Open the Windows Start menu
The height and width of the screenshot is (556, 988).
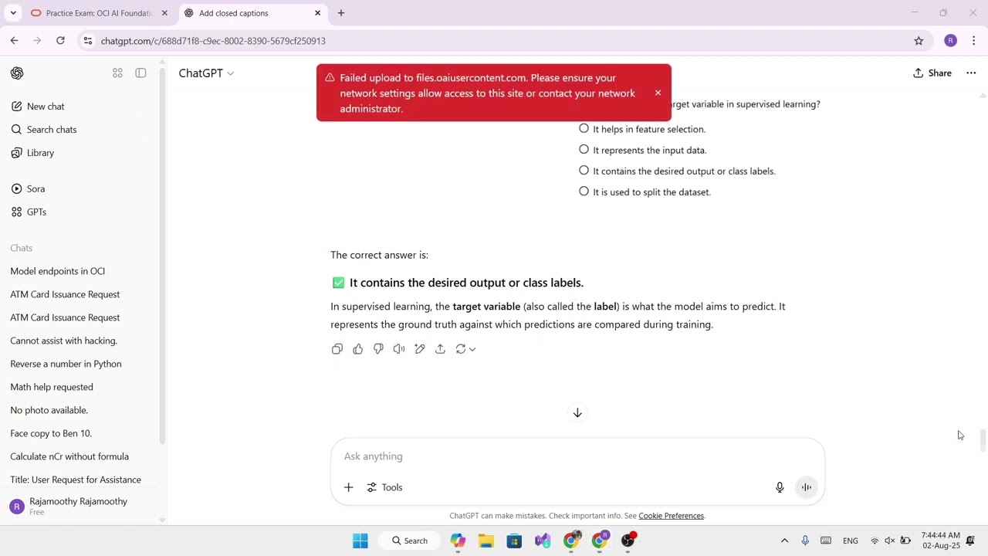360,541
